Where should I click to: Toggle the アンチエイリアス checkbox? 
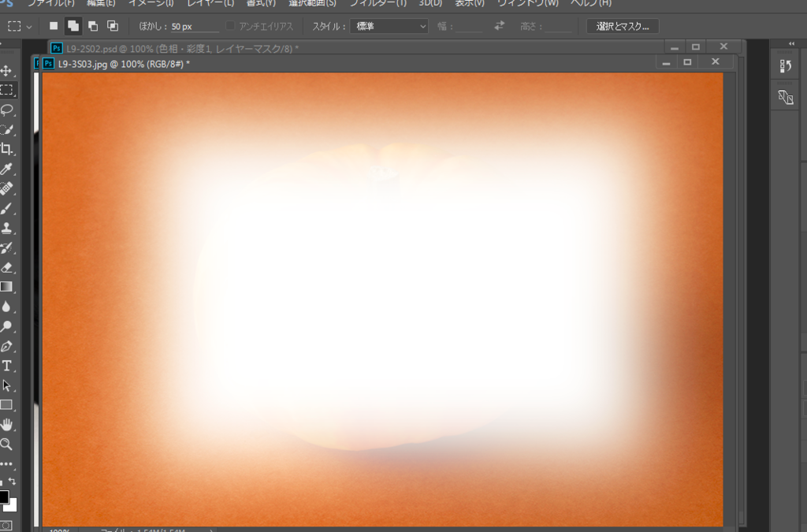(x=231, y=25)
